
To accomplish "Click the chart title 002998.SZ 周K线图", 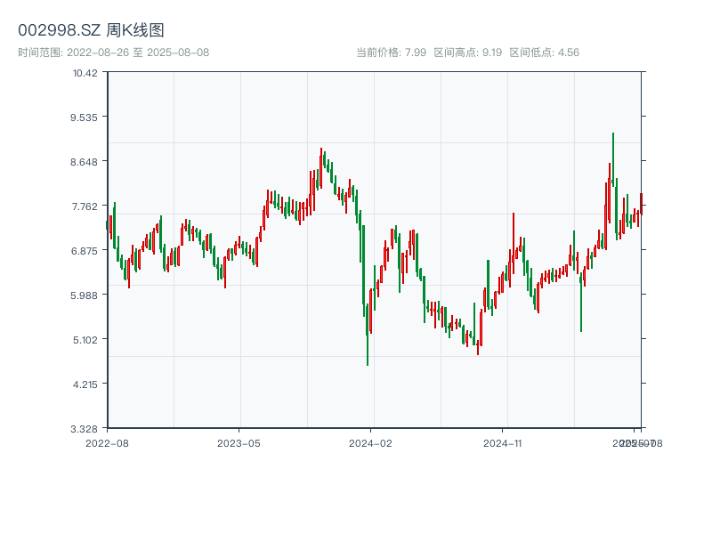I will [91, 31].
